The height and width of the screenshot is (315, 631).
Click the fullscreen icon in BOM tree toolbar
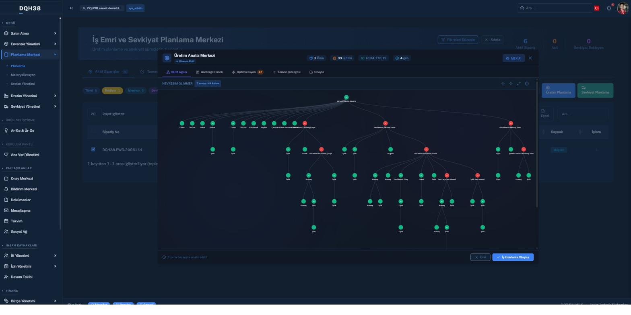(x=519, y=84)
